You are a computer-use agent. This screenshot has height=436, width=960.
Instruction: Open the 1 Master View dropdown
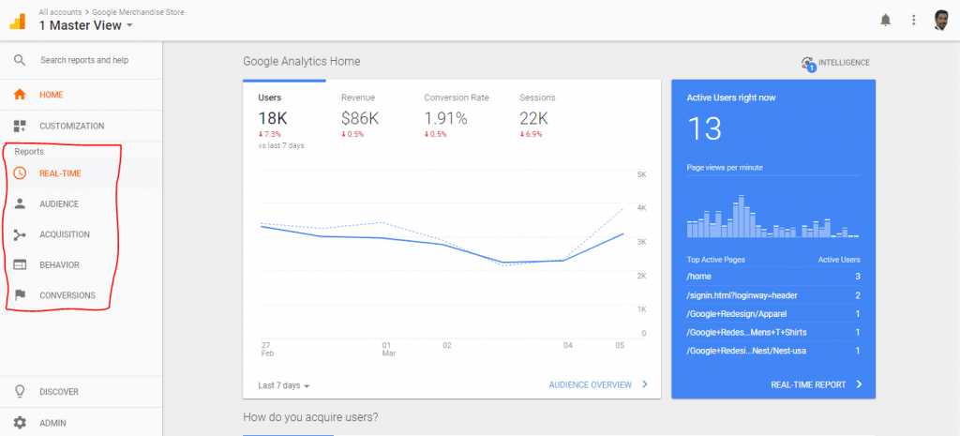85,25
